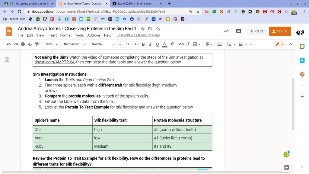The width and height of the screenshot is (309, 174).
Task: Apply numbered list formatting
Action: 229,44
